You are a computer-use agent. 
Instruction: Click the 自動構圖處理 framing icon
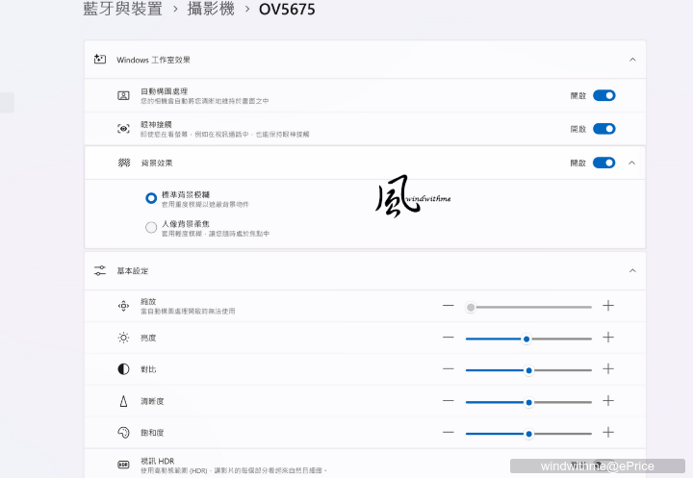coord(123,95)
